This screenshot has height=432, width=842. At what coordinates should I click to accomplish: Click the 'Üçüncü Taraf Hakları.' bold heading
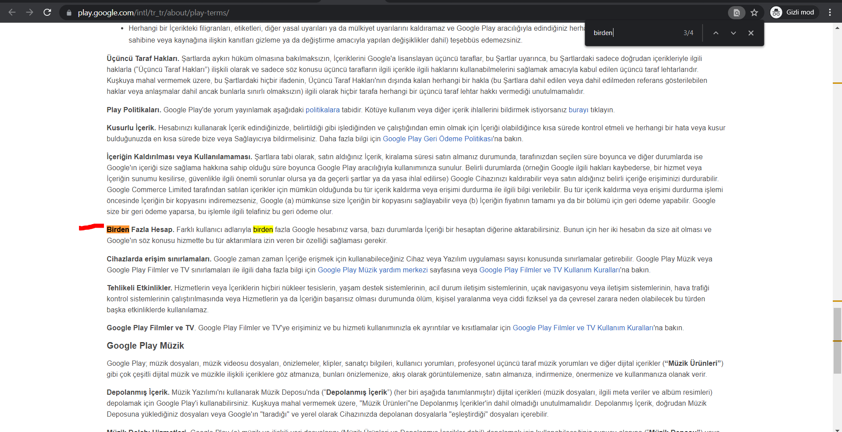[143, 58]
